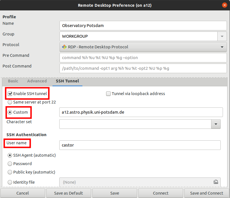
Task: Click the Identity file browse icon
Action: coord(216,182)
